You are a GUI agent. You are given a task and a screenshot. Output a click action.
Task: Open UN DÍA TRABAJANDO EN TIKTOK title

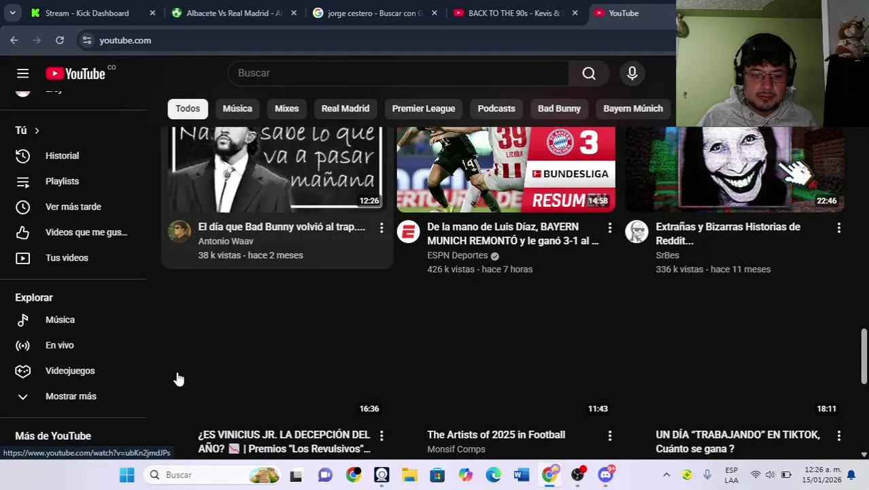[x=738, y=442]
